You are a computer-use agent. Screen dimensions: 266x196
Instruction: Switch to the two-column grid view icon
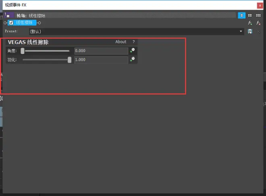click(x=250, y=15)
